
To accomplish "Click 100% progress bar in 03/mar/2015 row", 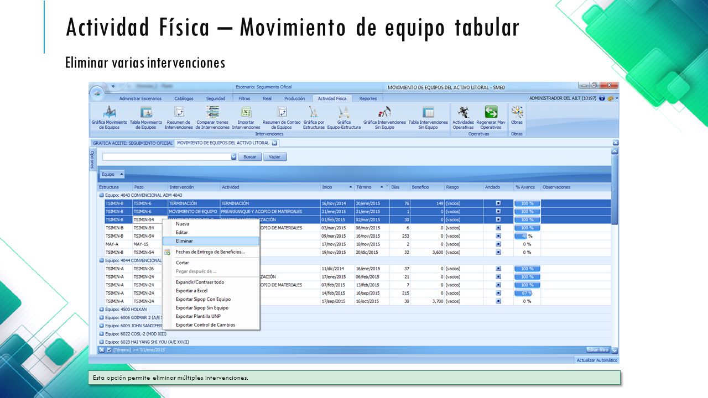I will pos(527,228).
